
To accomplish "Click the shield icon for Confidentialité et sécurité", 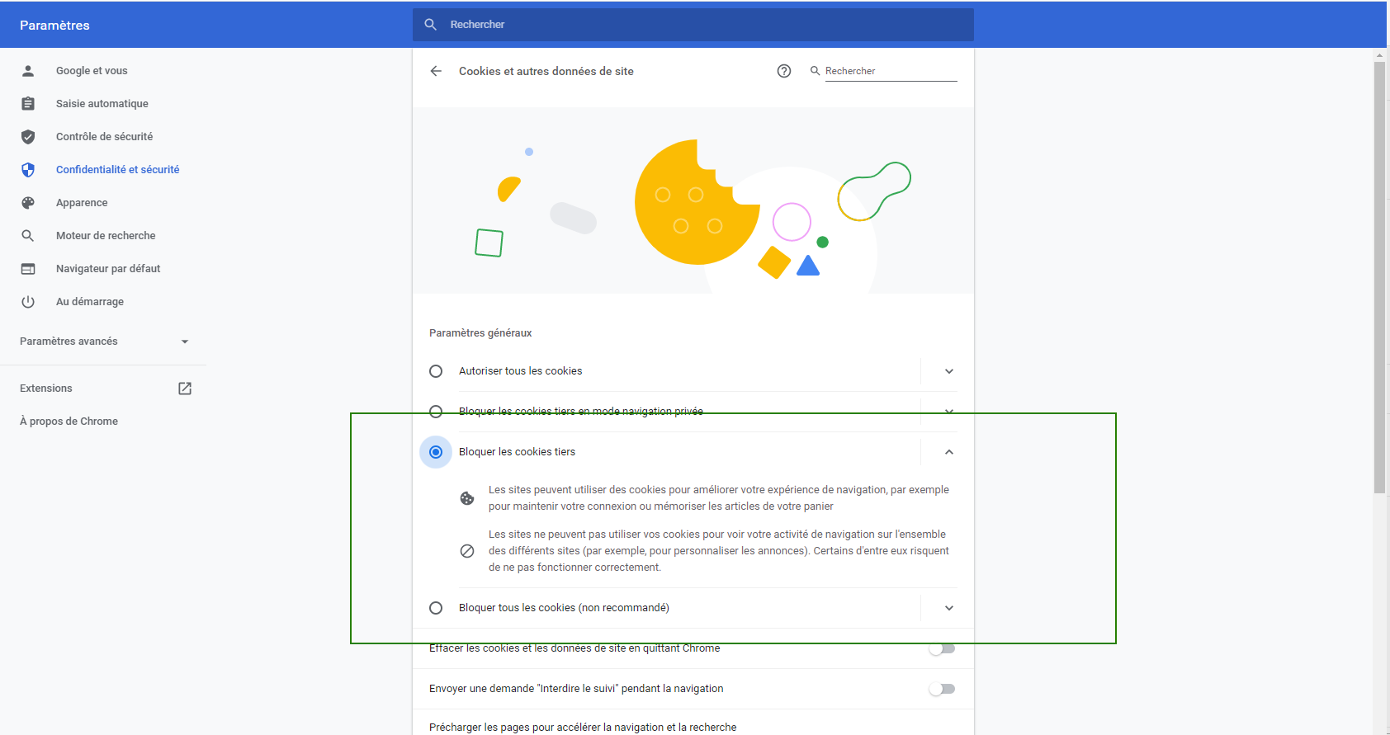I will (28, 170).
